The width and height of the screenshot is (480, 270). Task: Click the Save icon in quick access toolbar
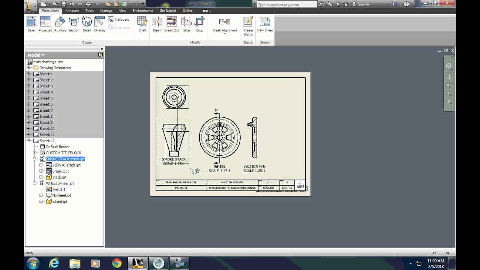(x=64, y=4)
